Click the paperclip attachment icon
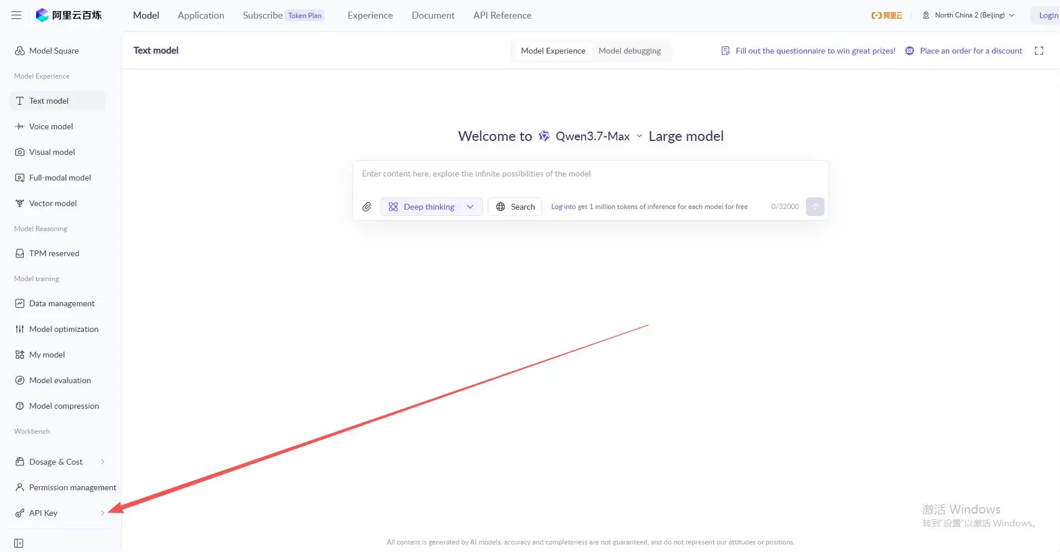The width and height of the screenshot is (1060, 552). point(367,207)
